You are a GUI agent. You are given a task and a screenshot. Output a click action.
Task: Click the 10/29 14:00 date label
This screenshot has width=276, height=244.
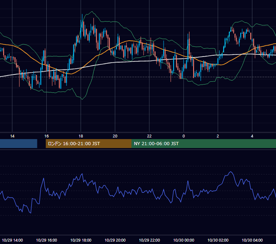coord(12,240)
